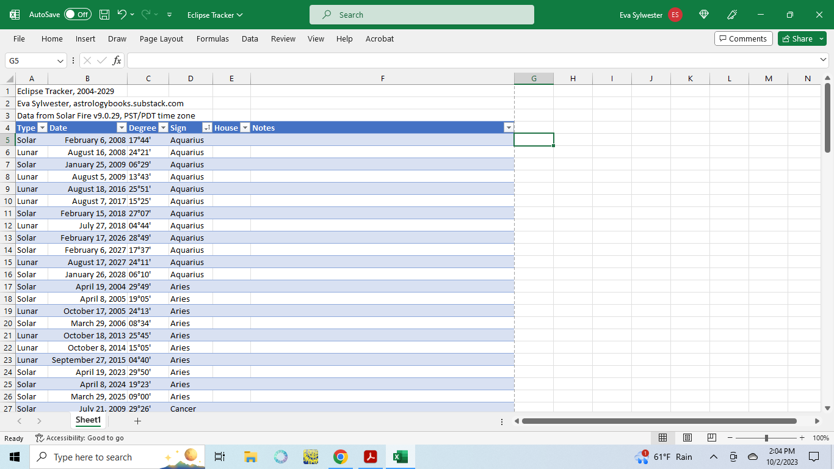834x469 pixels.
Task: Select column F header
Action: click(382, 79)
